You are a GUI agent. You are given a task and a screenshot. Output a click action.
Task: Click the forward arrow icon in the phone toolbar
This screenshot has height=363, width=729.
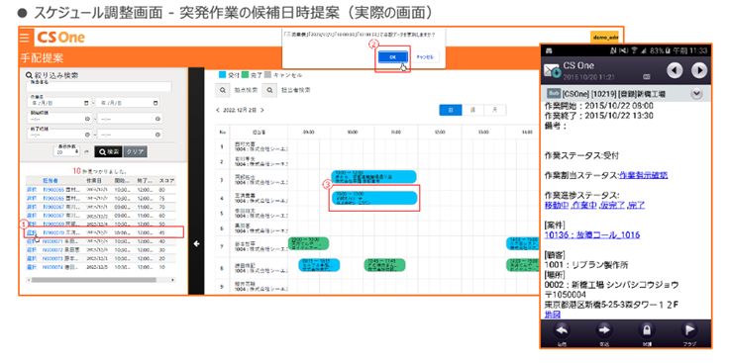(604, 330)
